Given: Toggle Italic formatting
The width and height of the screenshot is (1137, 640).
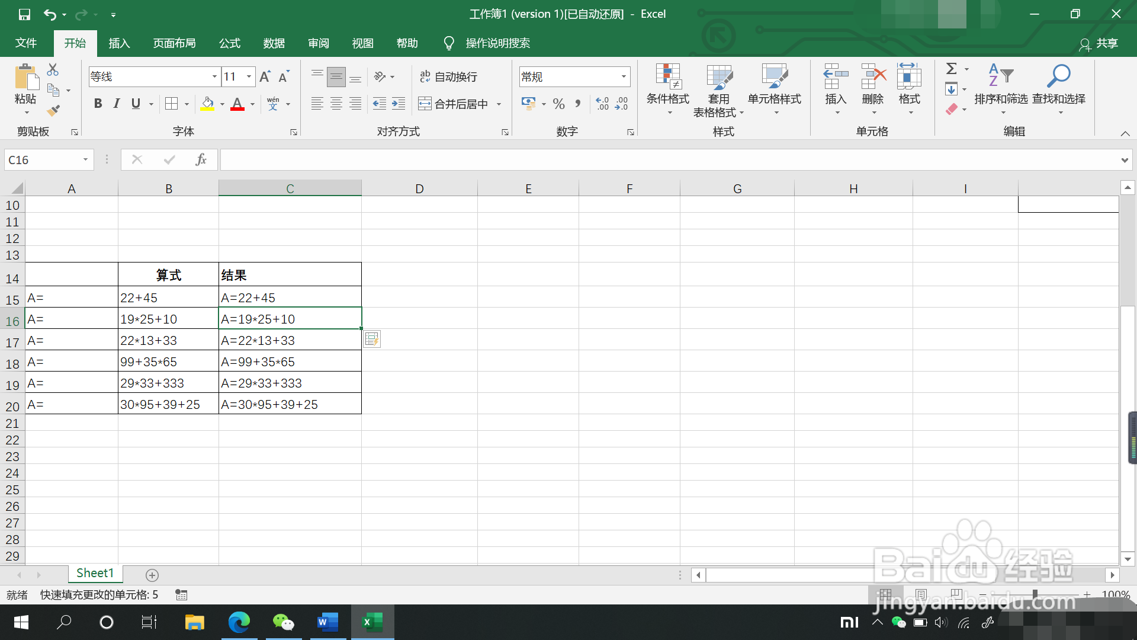Looking at the screenshot, I should click(x=117, y=104).
